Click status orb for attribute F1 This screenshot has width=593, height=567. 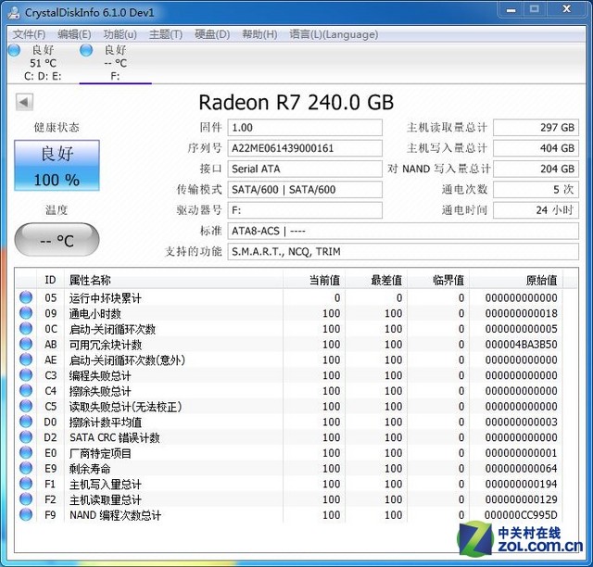point(26,484)
